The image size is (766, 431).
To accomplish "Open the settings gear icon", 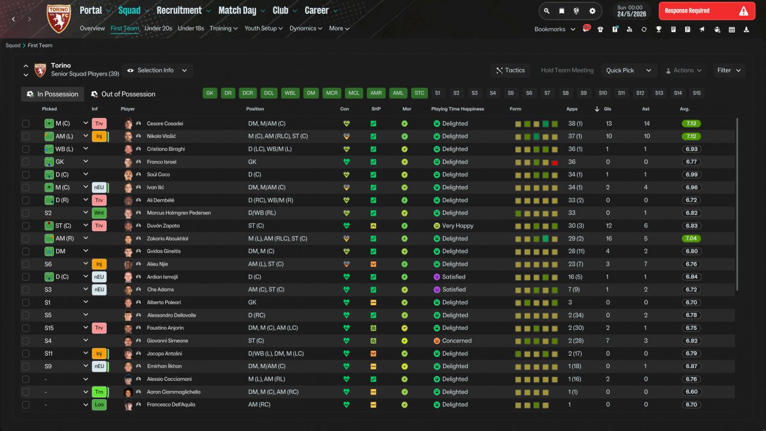I will (x=592, y=11).
